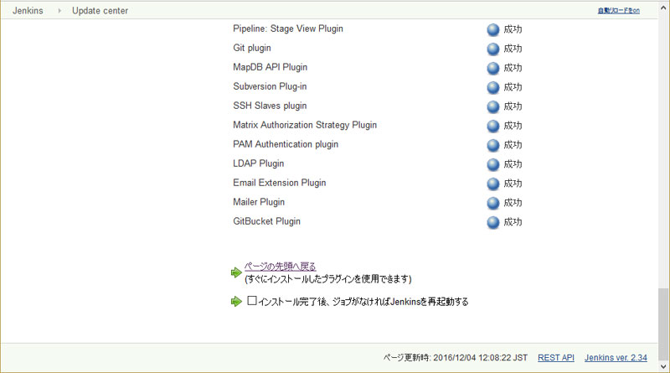Click the blue status ball for Mailer Plugin
The image size is (670, 373).
tap(493, 203)
